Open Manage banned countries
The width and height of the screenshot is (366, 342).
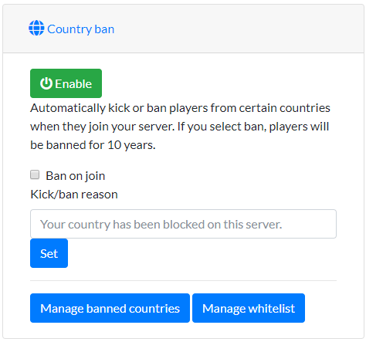pyautogui.click(x=110, y=308)
